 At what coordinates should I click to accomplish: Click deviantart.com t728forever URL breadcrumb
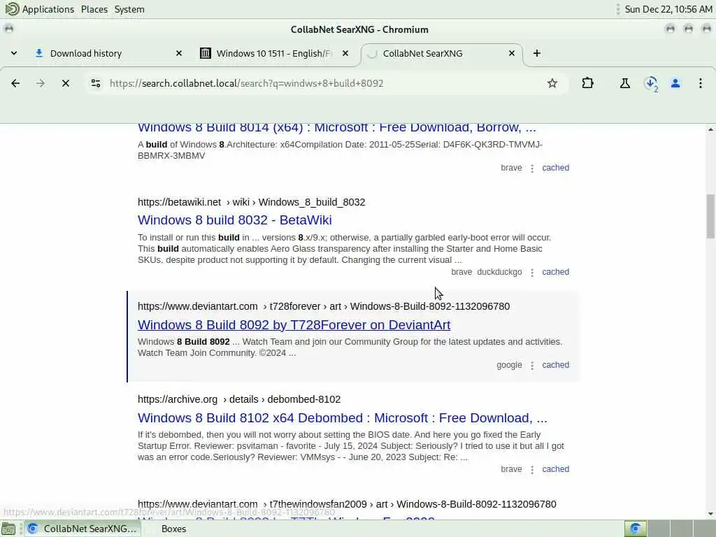click(x=323, y=306)
